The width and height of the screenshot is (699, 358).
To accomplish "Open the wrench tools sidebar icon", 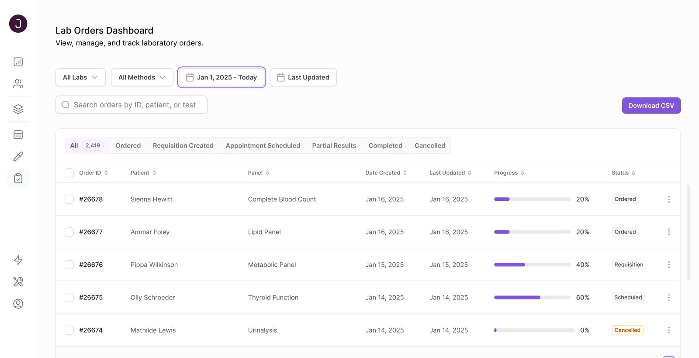I will coord(18,282).
